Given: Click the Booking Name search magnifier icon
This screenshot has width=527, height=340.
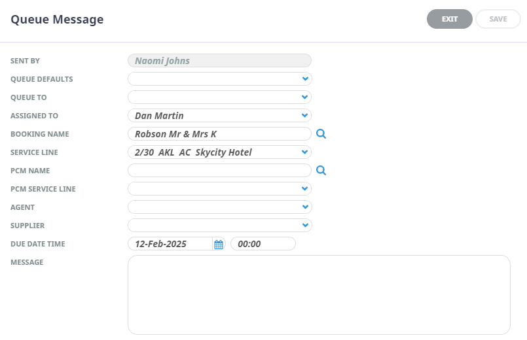Looking at the screenshot, I should (321, 134).
